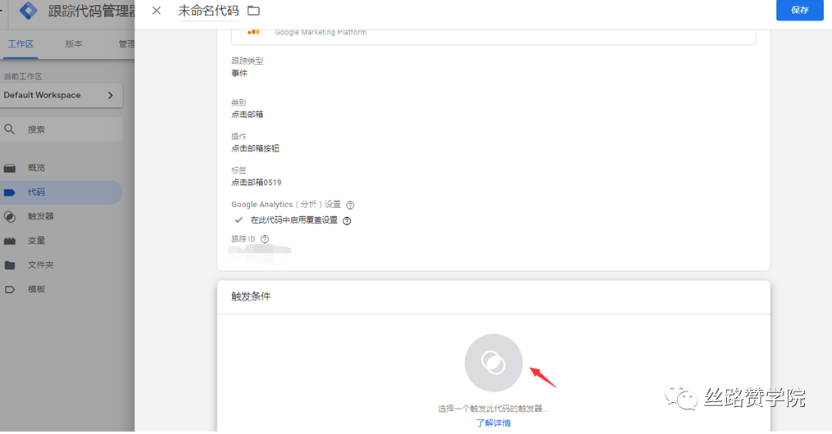Click the folder icon beside 未命名代码

253,11
